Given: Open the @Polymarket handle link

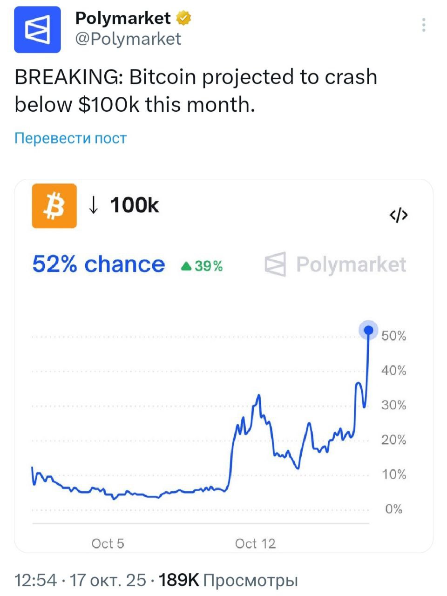Looking at the screenshot, I should tap(128, 39).
